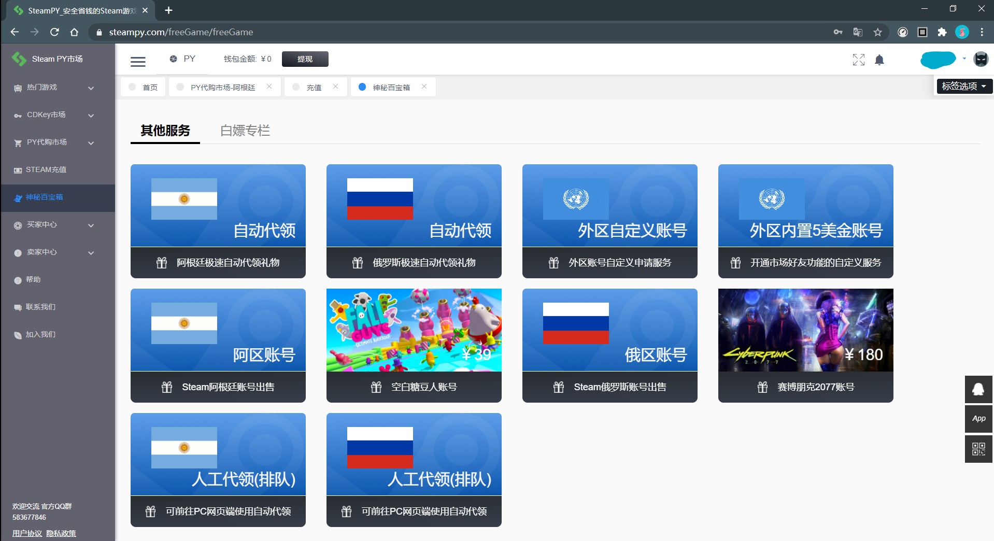Select the 其他服务 tab
The width and height of the screenshot is (994, 541).
click(x=165, y=131)
